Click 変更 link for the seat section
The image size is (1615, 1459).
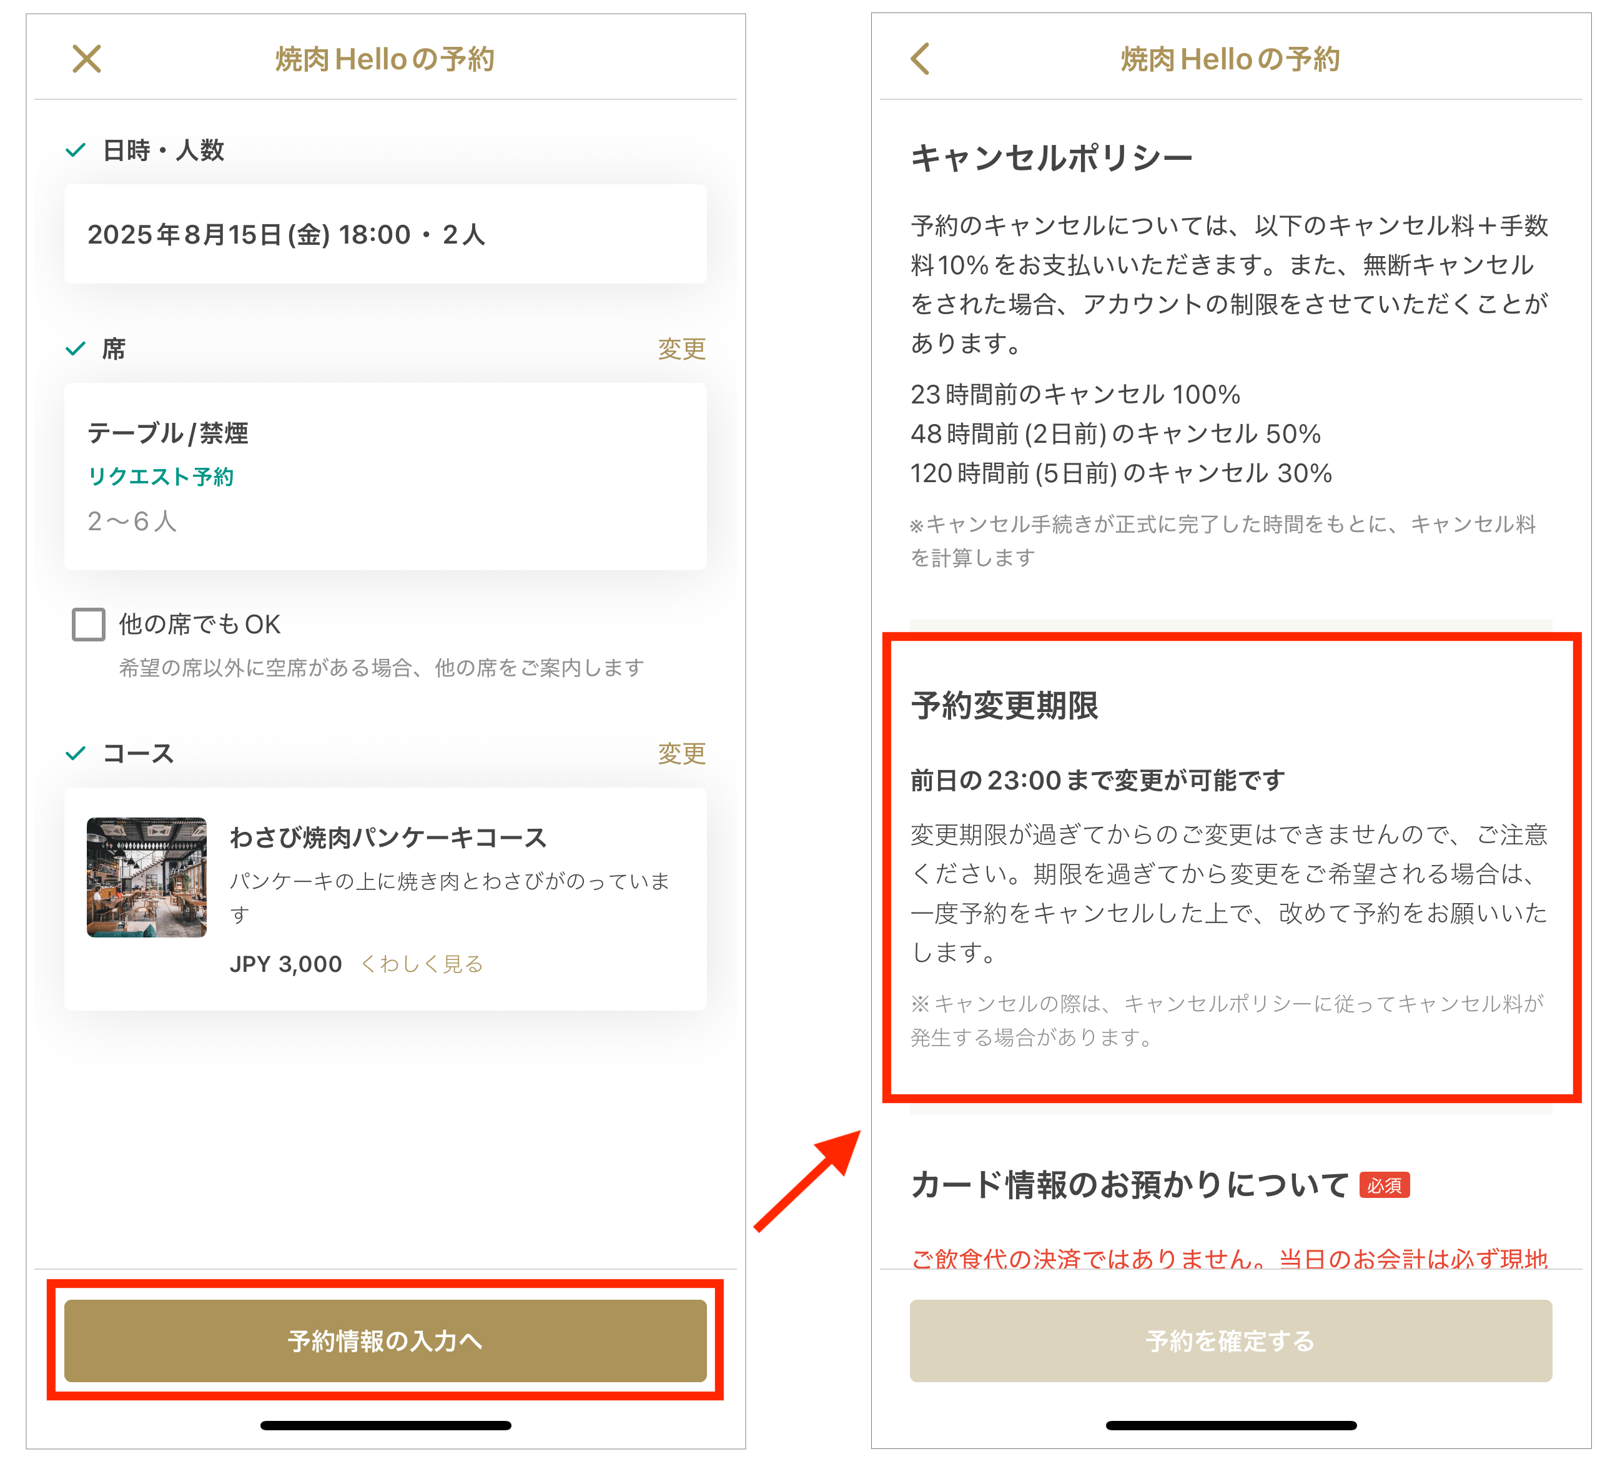coord(681,349)
